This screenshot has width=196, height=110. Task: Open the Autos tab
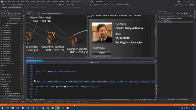[2, 102]
